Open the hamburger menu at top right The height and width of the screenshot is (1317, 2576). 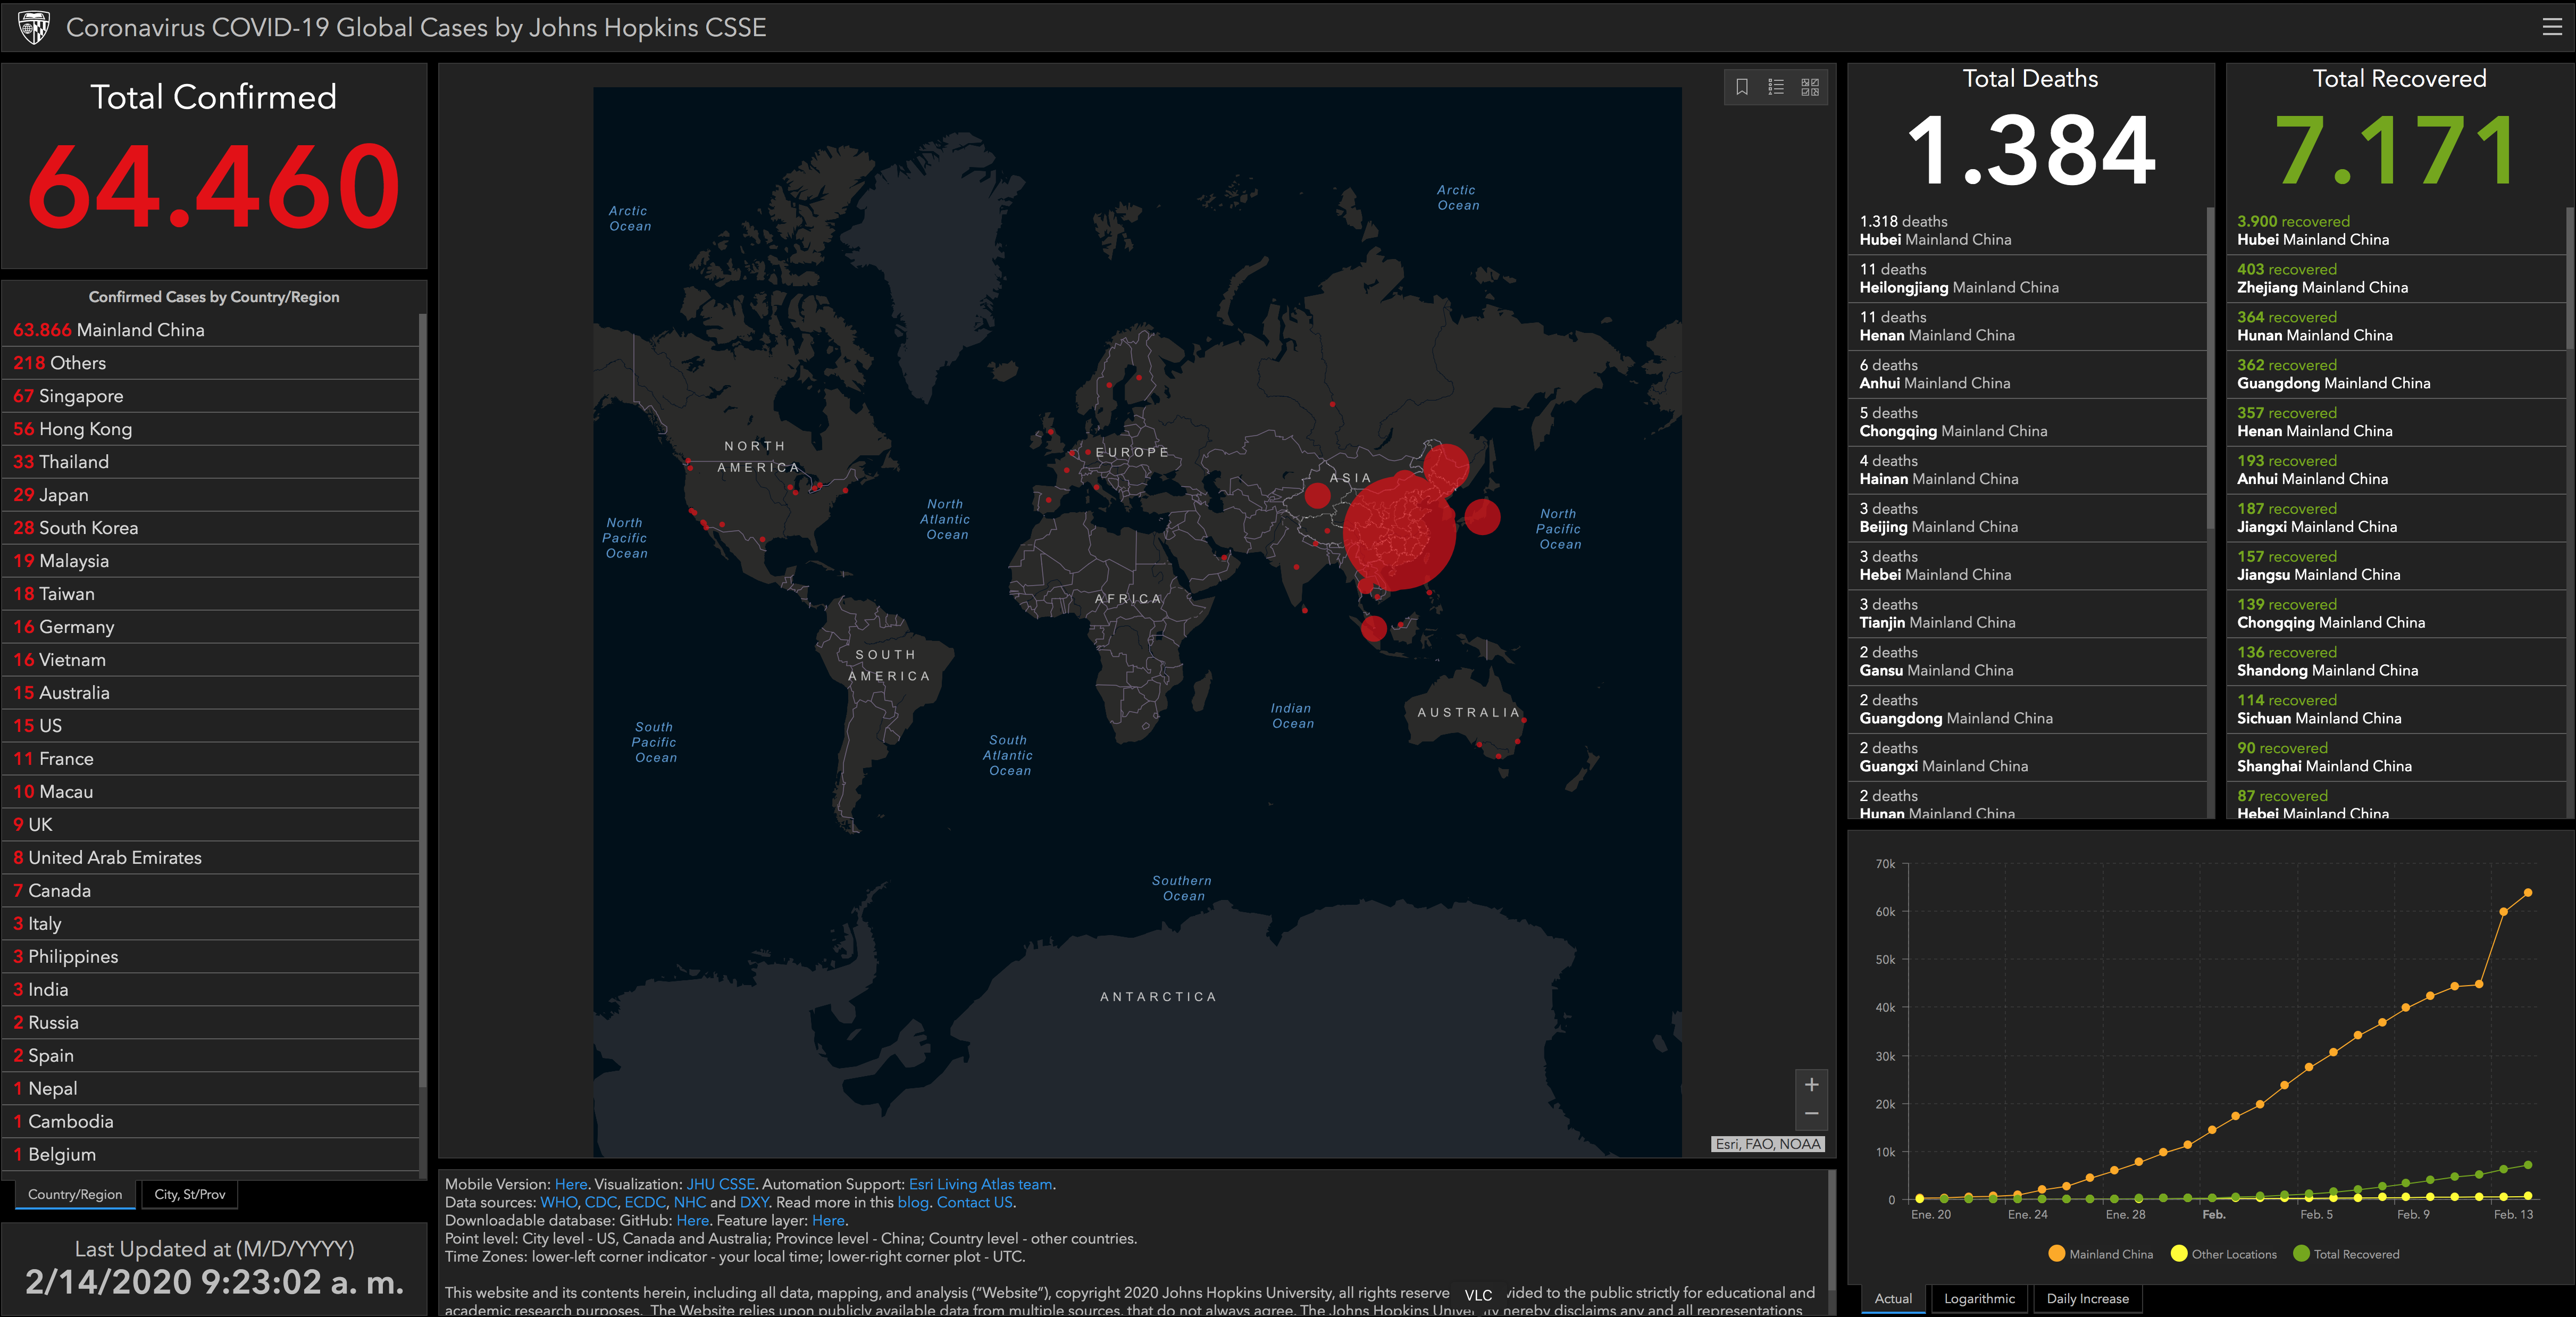click(2552, 27)
